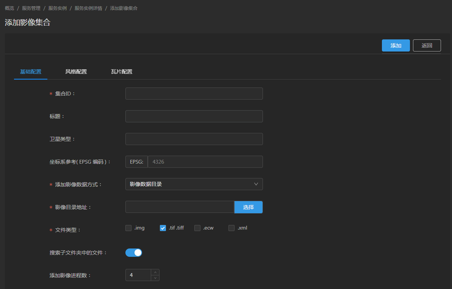Image resolution: width=452 pixels, height=289 pixels.
Task: Focus the EPSG 编码 input box
Action: [205, 162]
